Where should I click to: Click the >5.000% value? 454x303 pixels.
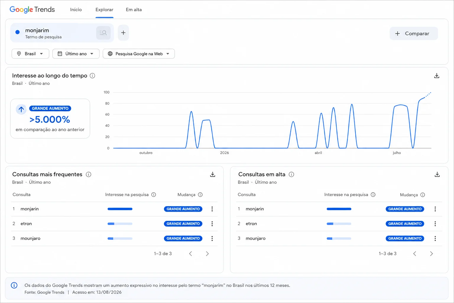coord(50,120)
